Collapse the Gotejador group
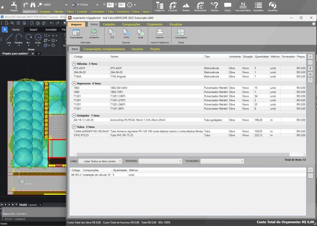The height and width of the screenshot is (226, 317). pyautogui.click(x=74, y=115)
